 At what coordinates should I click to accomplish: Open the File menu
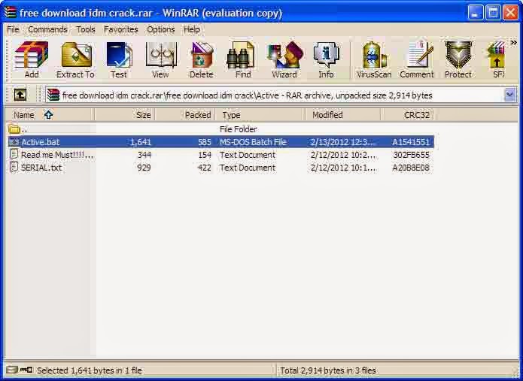point(13,29)
